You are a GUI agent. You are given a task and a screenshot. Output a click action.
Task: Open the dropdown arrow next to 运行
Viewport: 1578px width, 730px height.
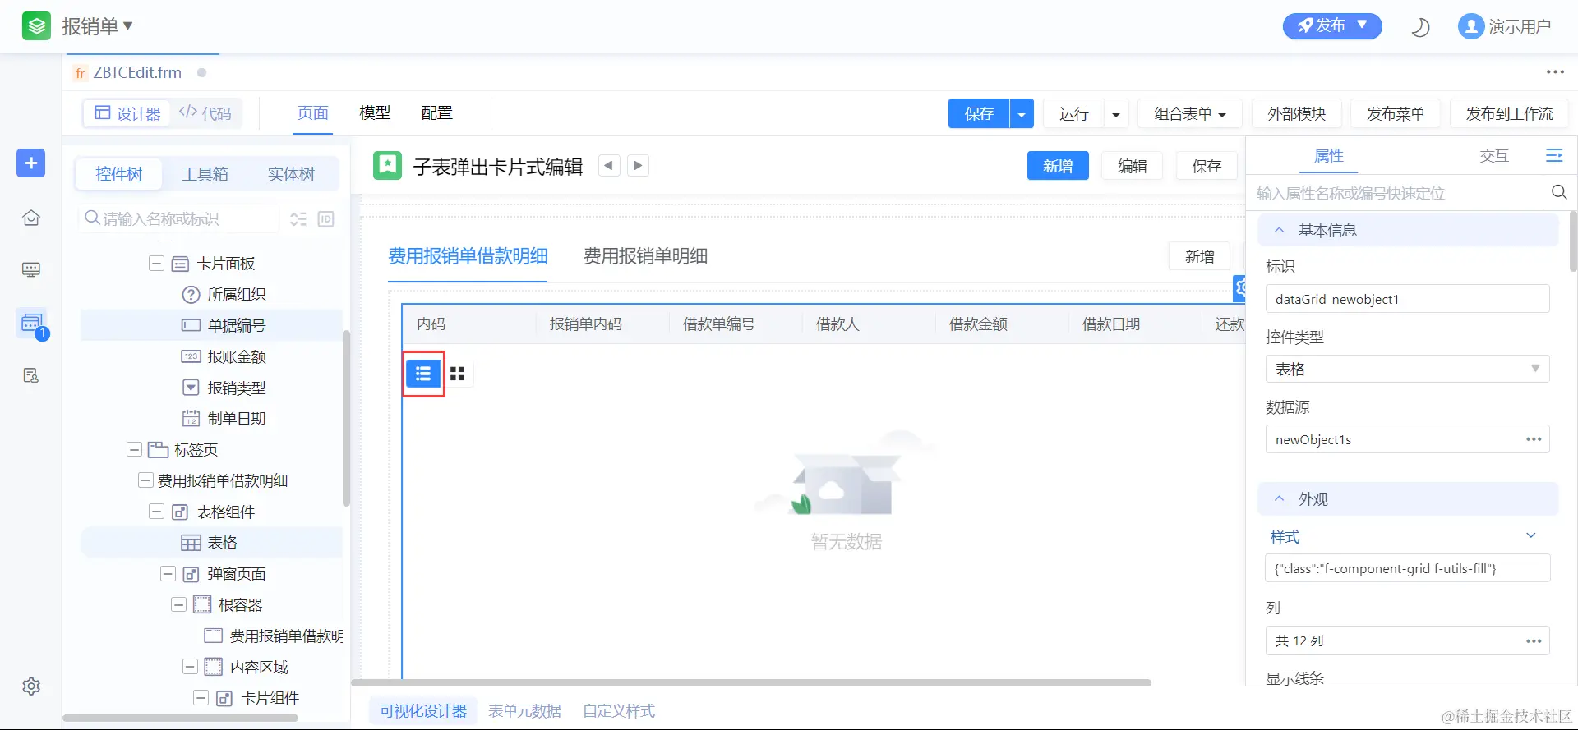point(1115,114)
